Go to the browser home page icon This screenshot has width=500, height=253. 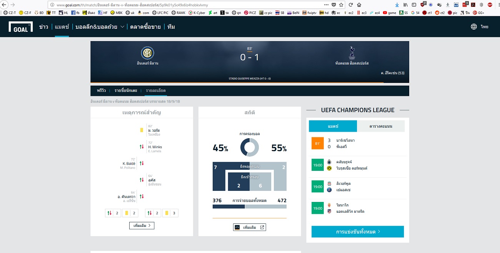pos(359,5)
